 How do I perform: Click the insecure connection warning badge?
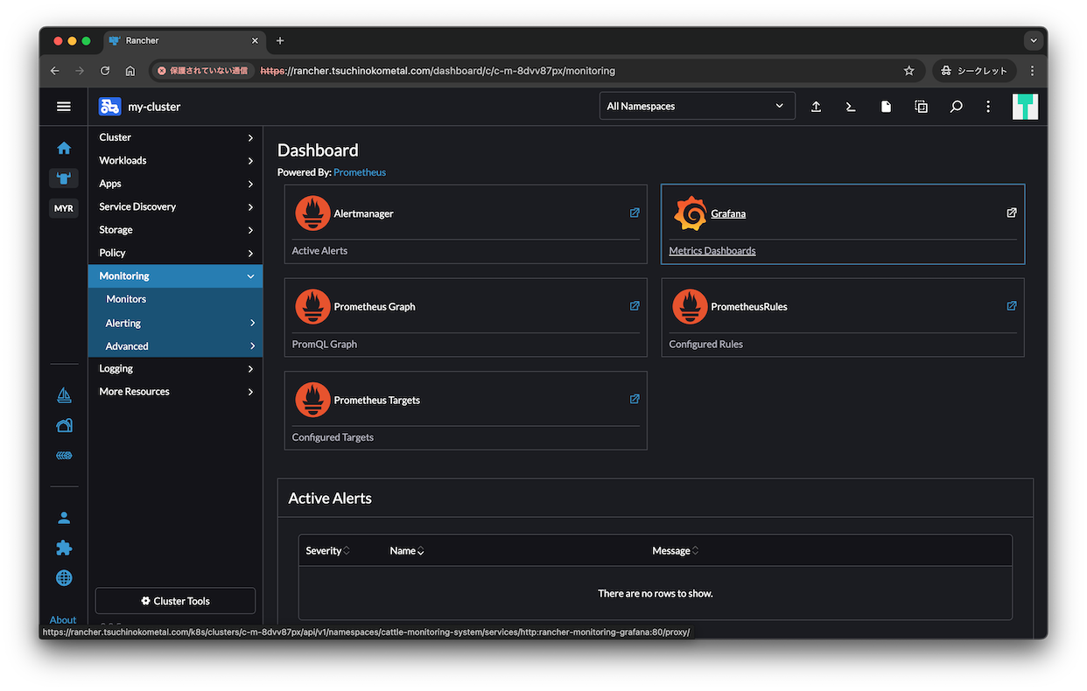pyautogui.click(x=202, y=71)
